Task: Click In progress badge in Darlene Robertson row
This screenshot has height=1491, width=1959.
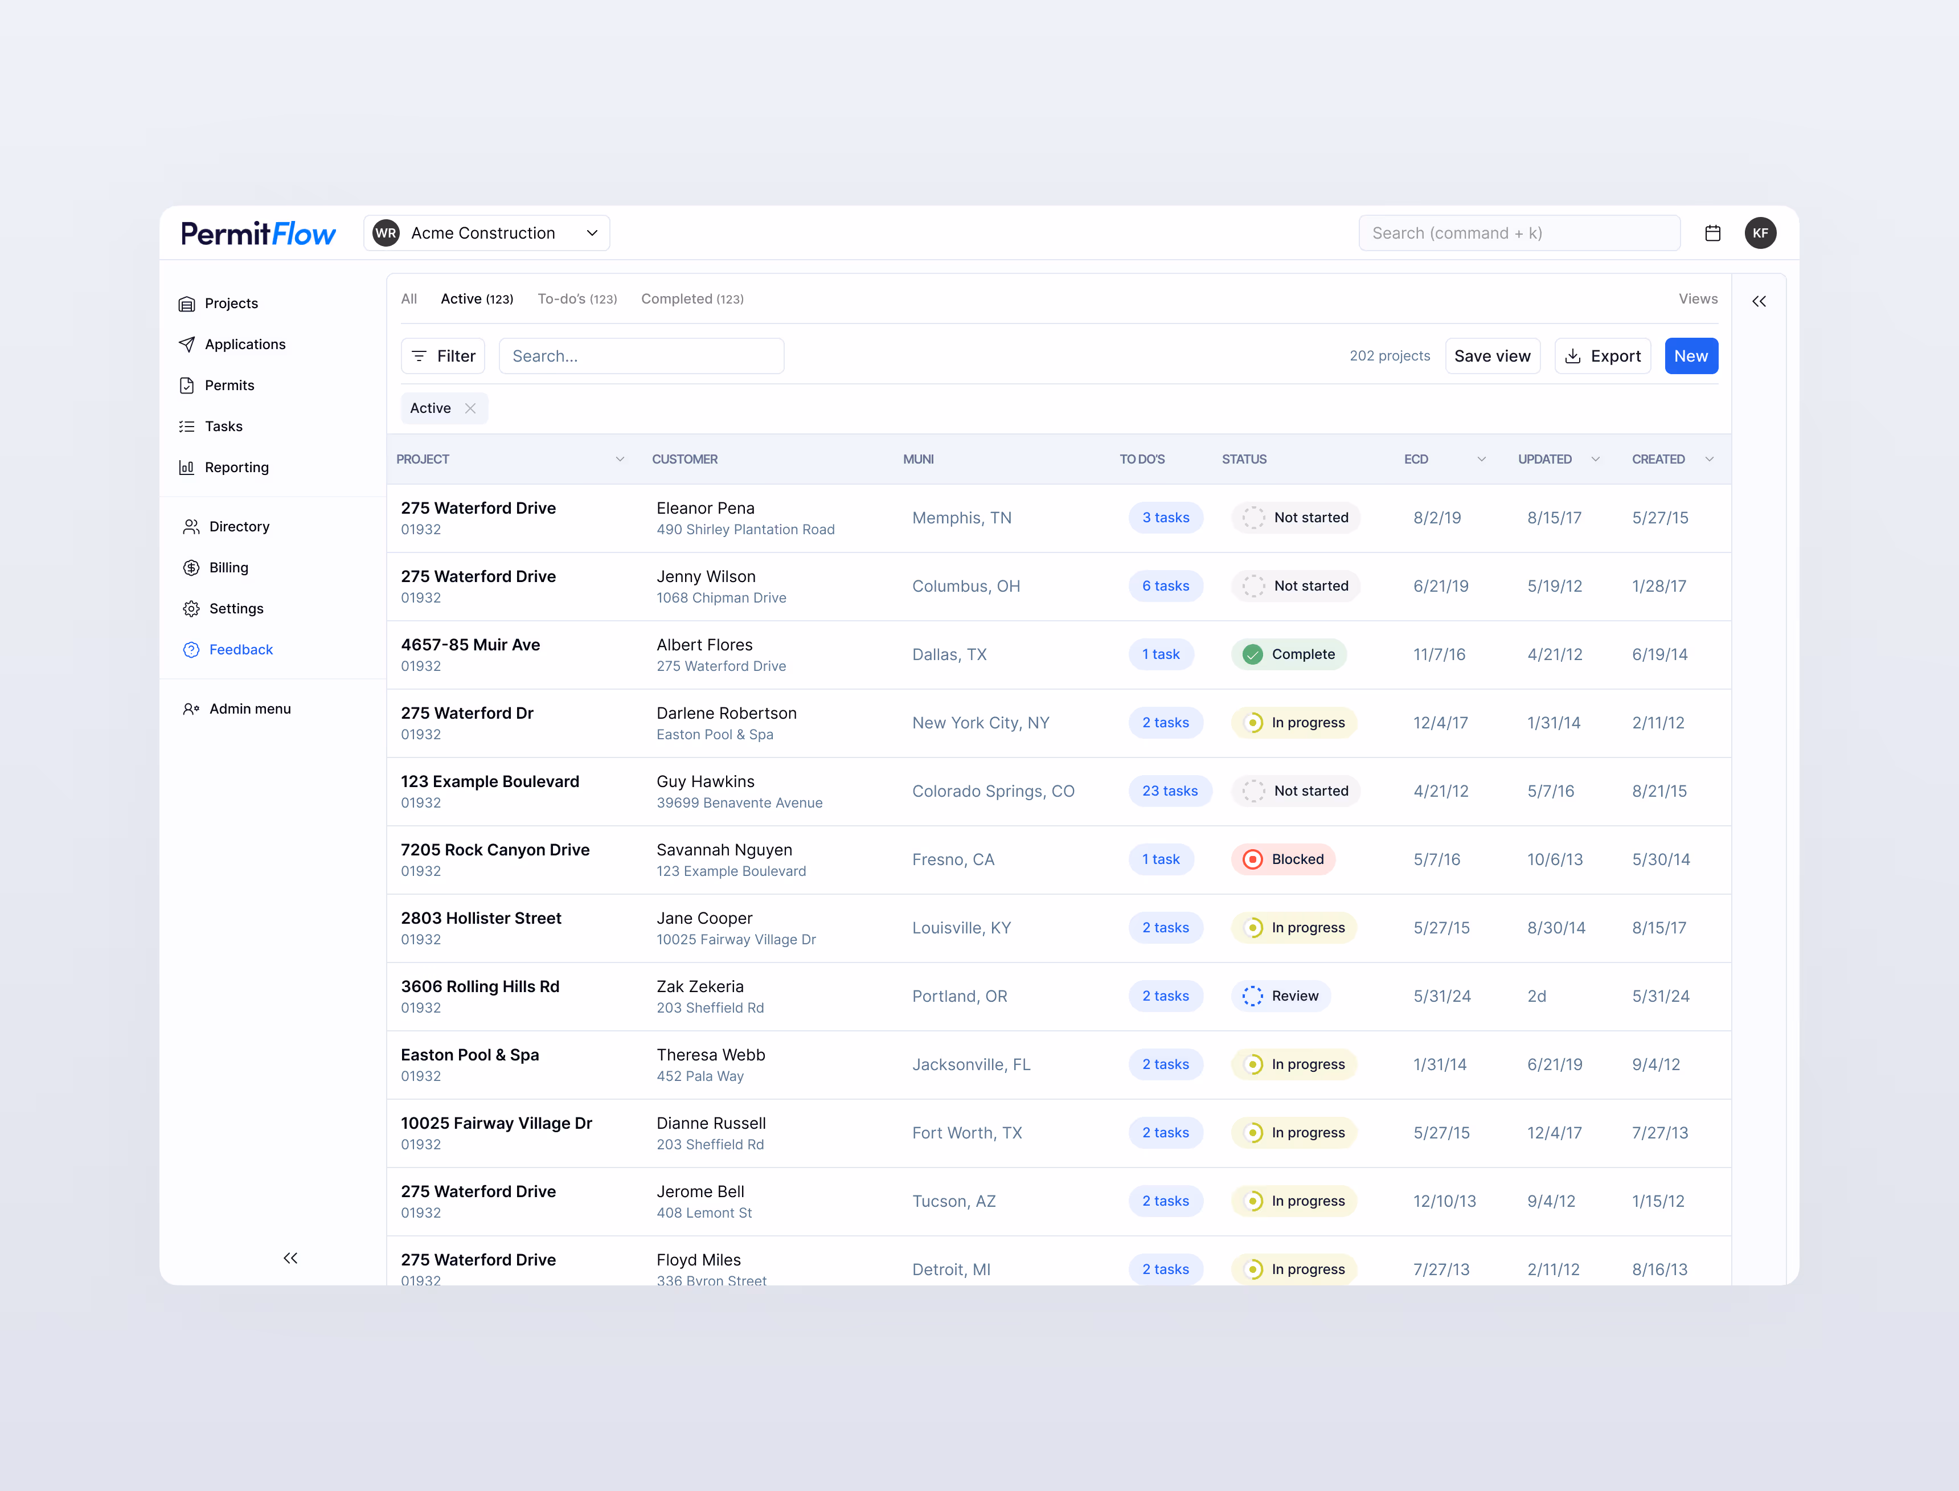Action: [1294, 722]
